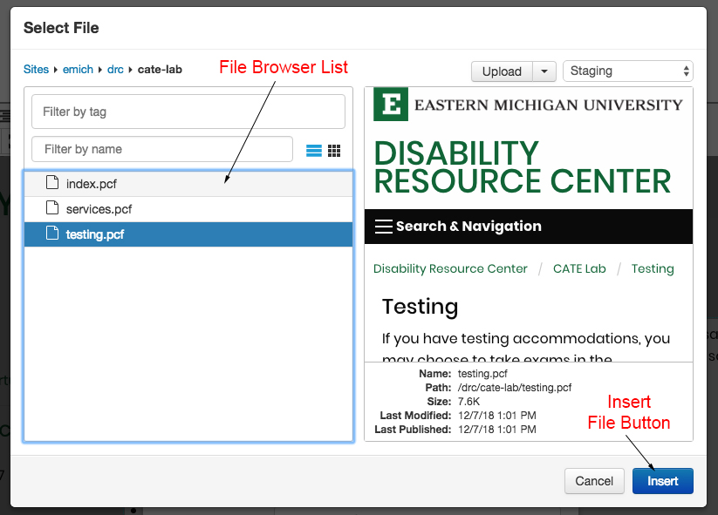718x515 pixels.
Task: Click the cate-lab current folder label
Action: click(160, 70)
